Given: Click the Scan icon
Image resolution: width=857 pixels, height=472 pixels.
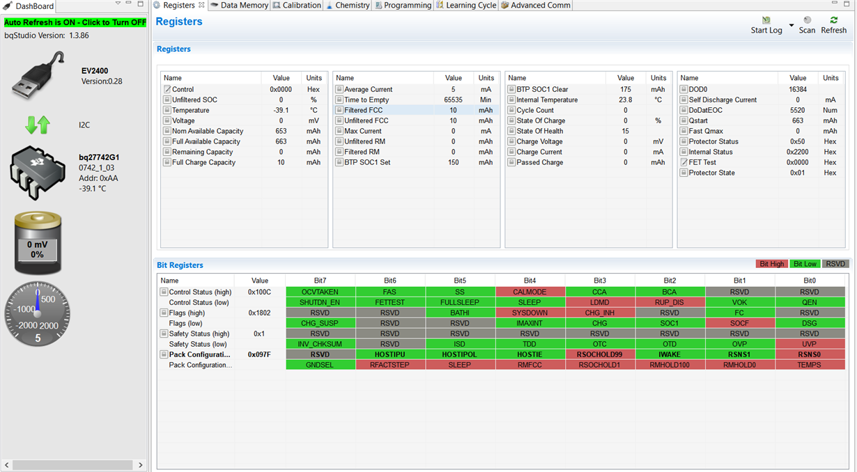Looking at the screenshot, I should [807, 21].
